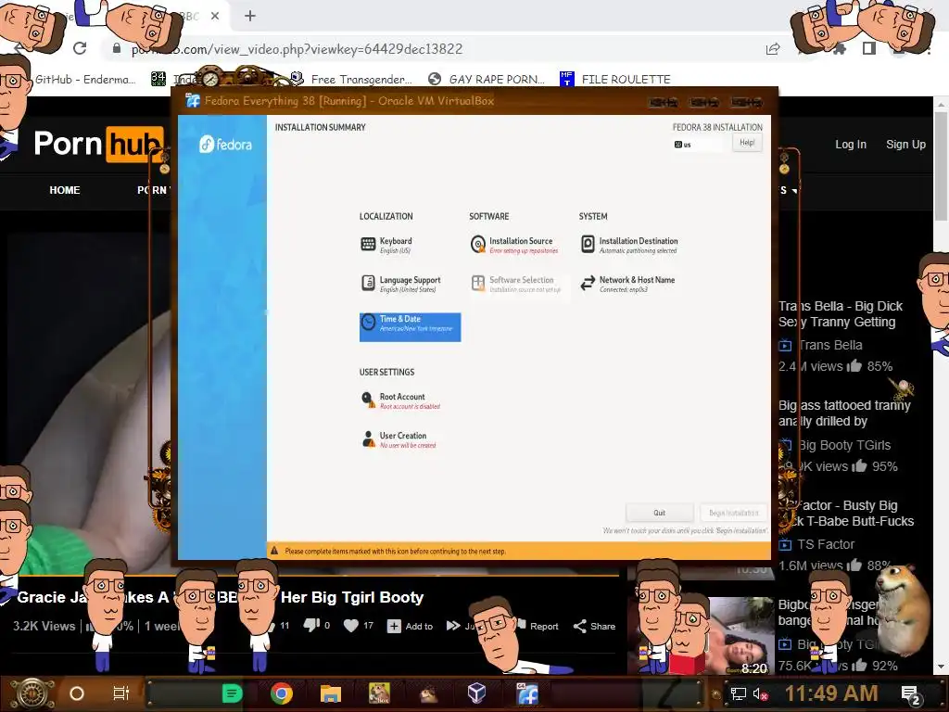Open Chrome extensions puzzle icon
The width and height of the screenshot is (949, 712).
coord(839,49)
